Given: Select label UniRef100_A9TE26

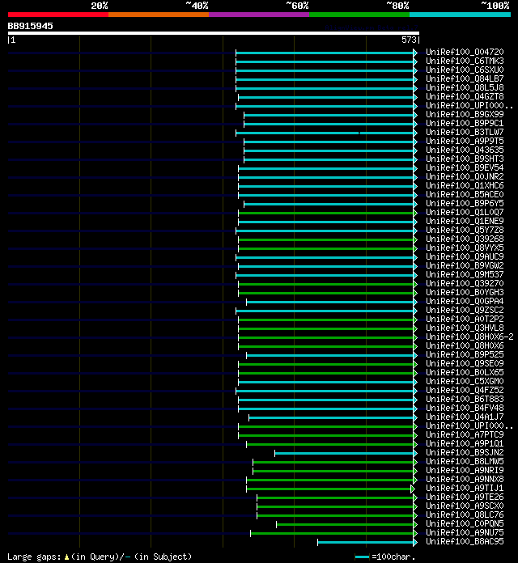Looking at the screenshot, I should (x=465, y=497).
